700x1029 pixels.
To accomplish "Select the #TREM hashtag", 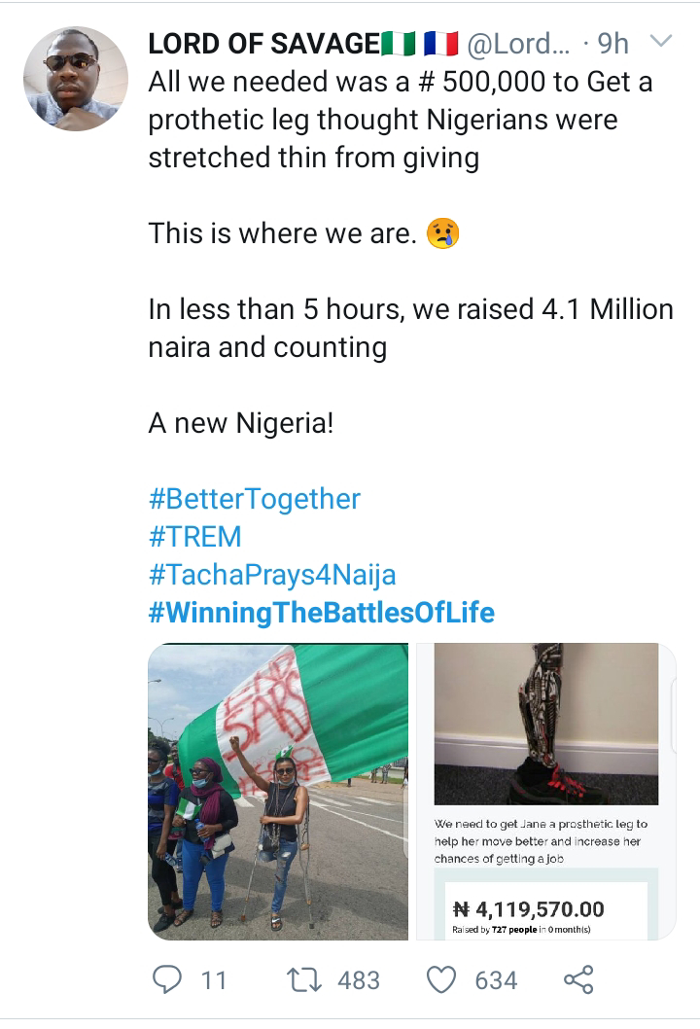I will [x=195, y=537].
